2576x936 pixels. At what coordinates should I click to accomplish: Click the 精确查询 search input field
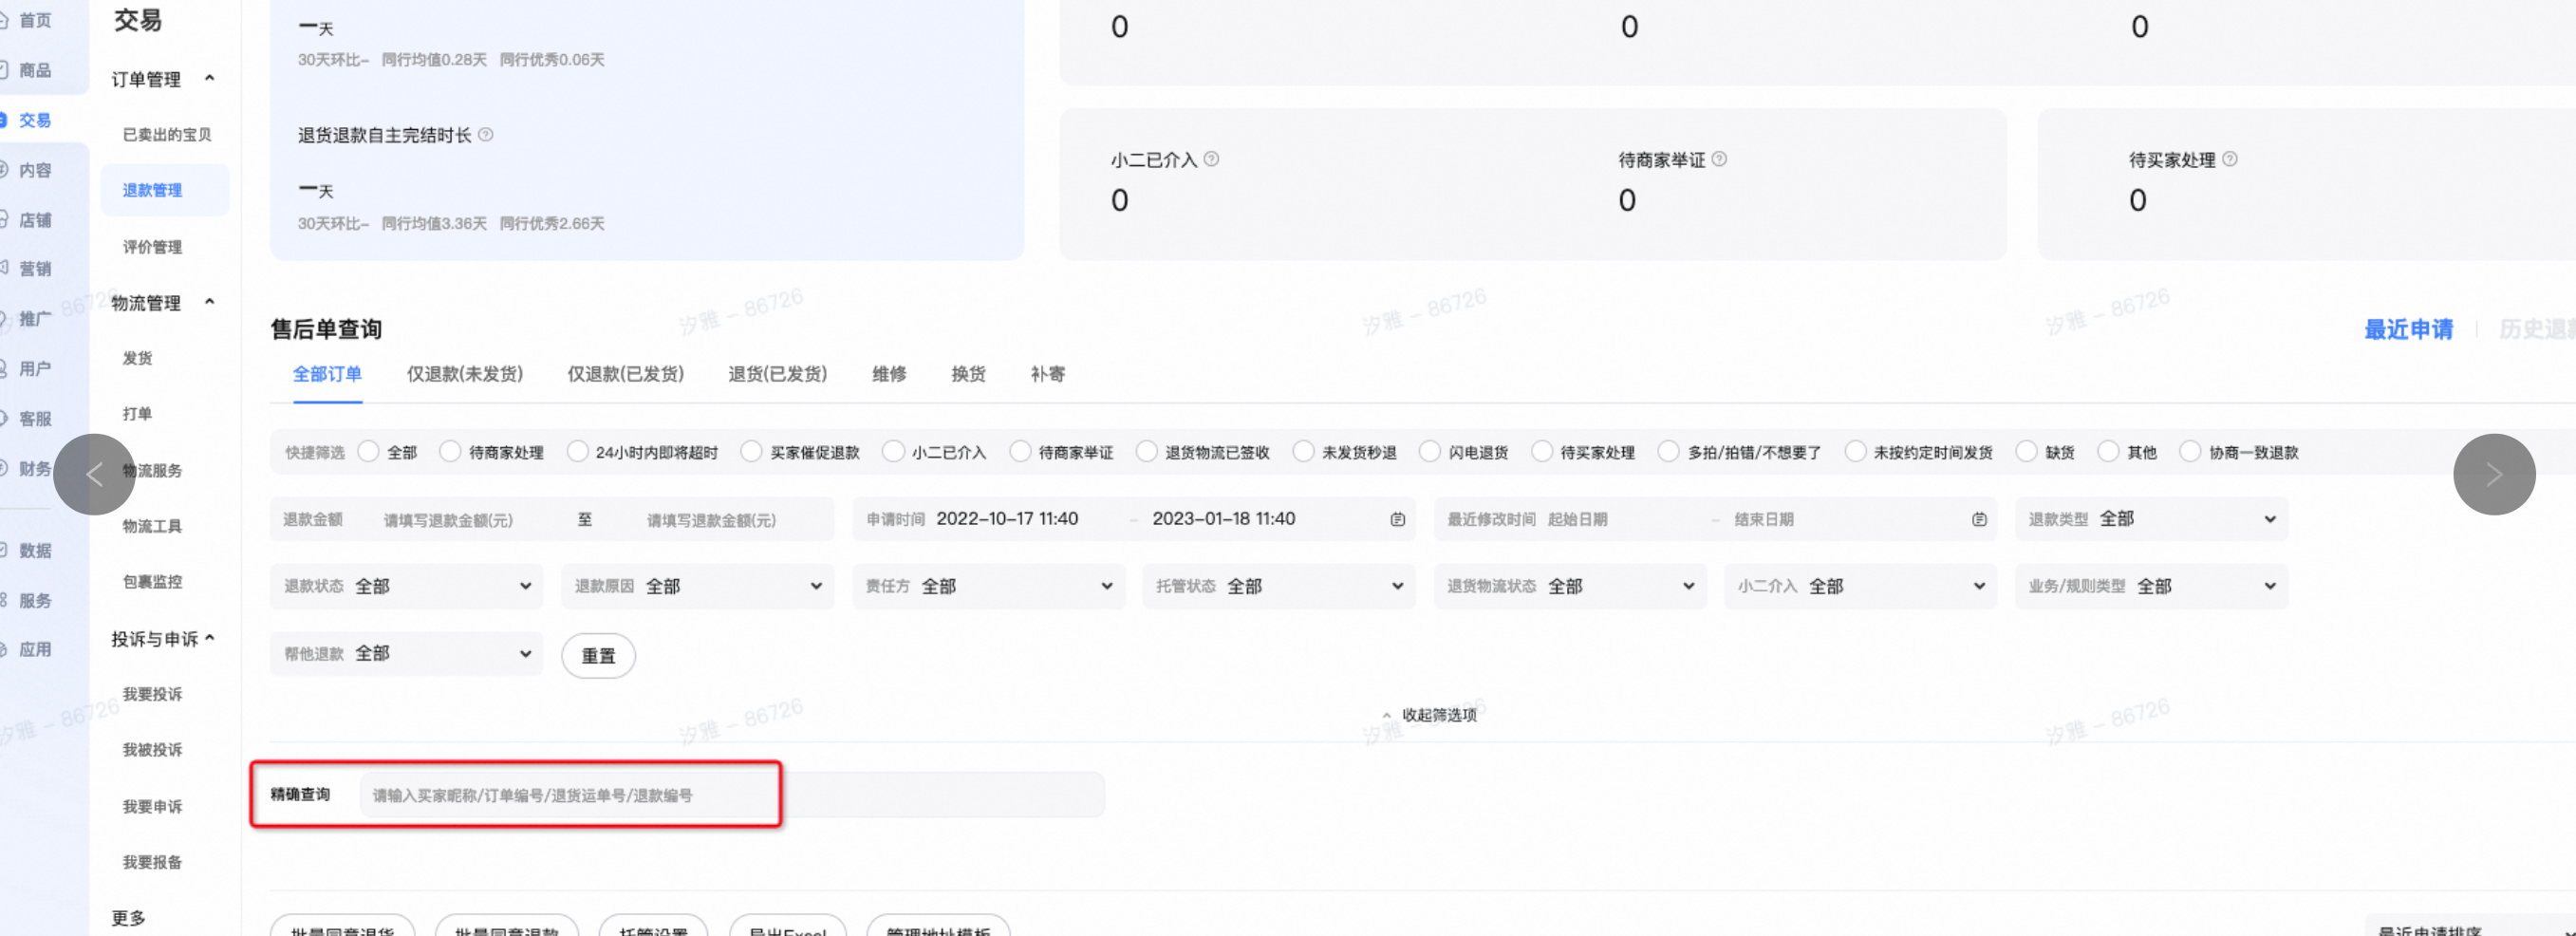[x=732, y=795]
